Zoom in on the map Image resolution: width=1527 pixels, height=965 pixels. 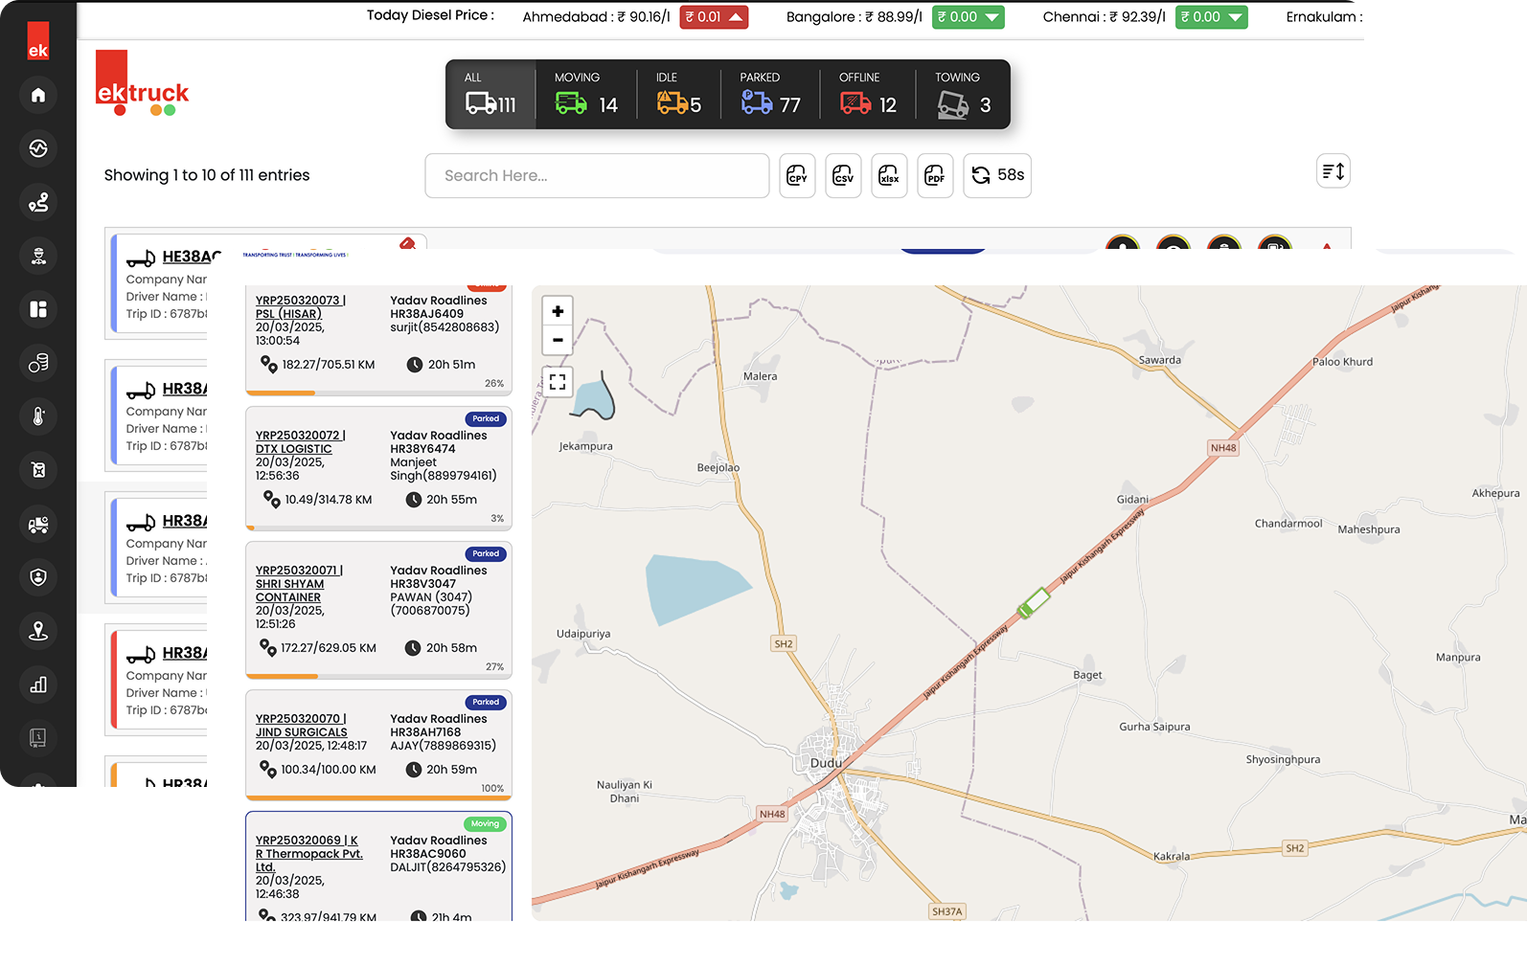pos(558,311)
